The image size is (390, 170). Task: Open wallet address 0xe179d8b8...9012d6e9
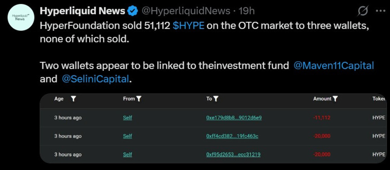pos(234,118)
